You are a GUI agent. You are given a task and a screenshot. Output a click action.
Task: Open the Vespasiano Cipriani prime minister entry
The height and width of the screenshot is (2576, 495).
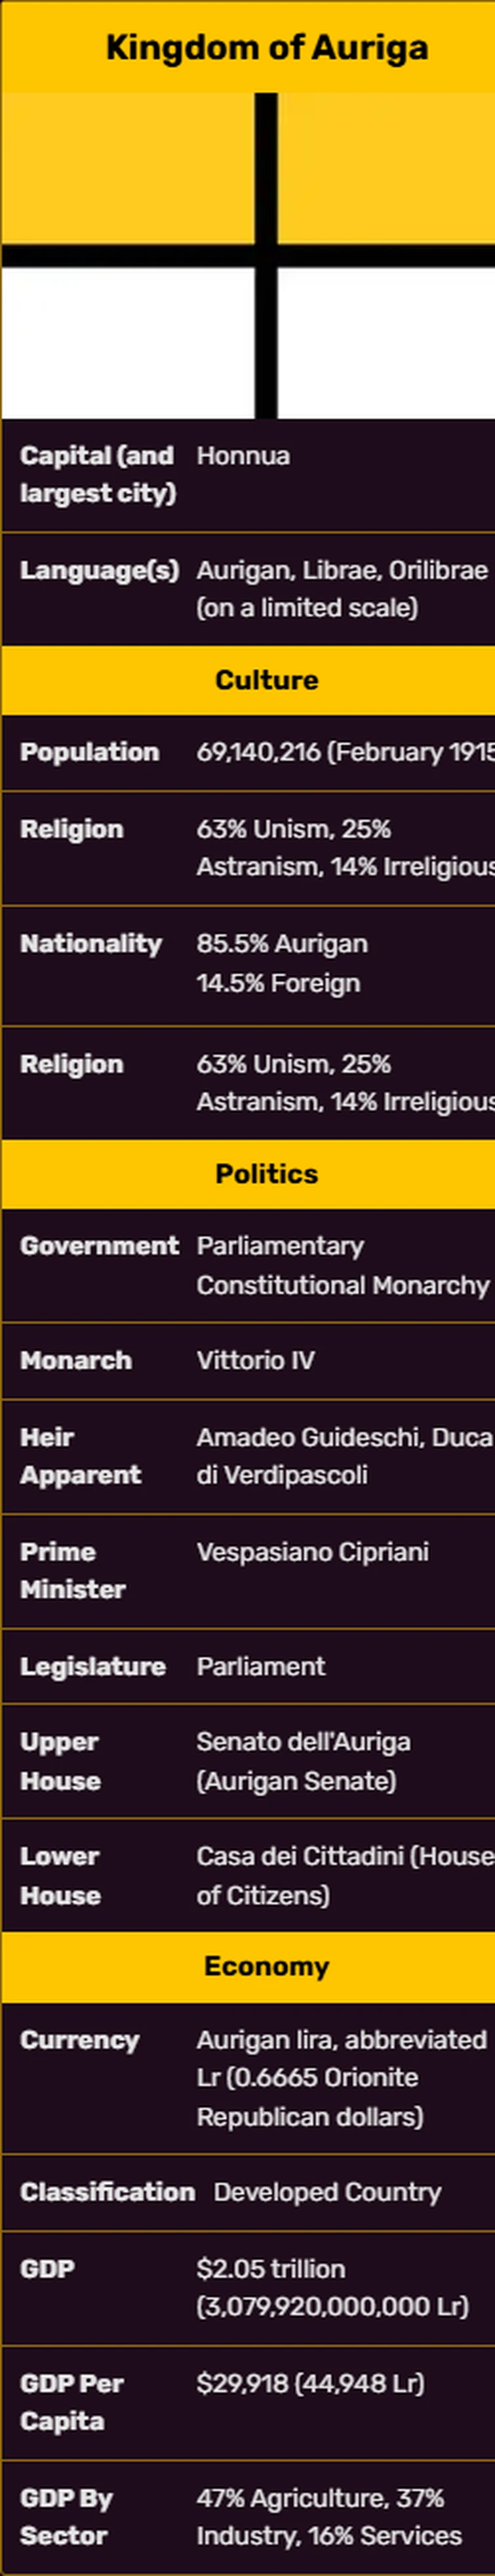tap(312, 1551)
